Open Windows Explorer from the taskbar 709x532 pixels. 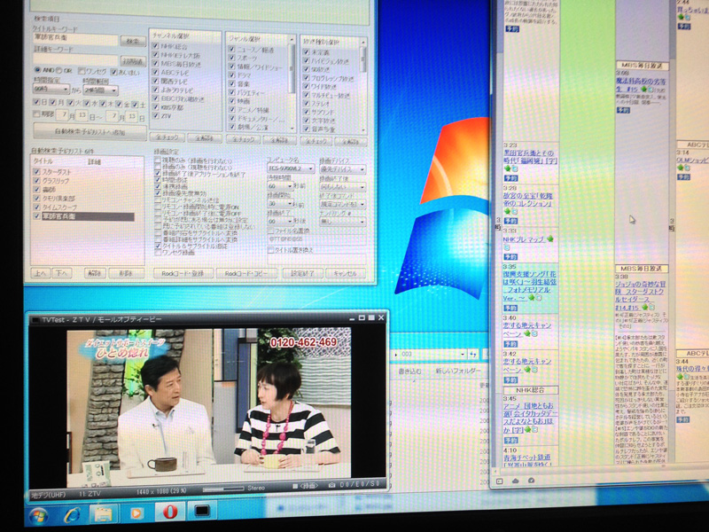[x=104, y=514]
